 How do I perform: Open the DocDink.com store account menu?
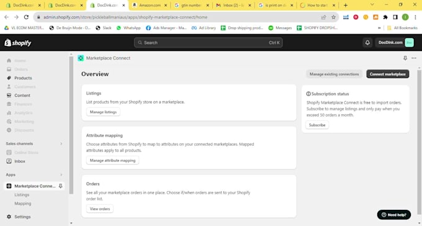(395, 43)
